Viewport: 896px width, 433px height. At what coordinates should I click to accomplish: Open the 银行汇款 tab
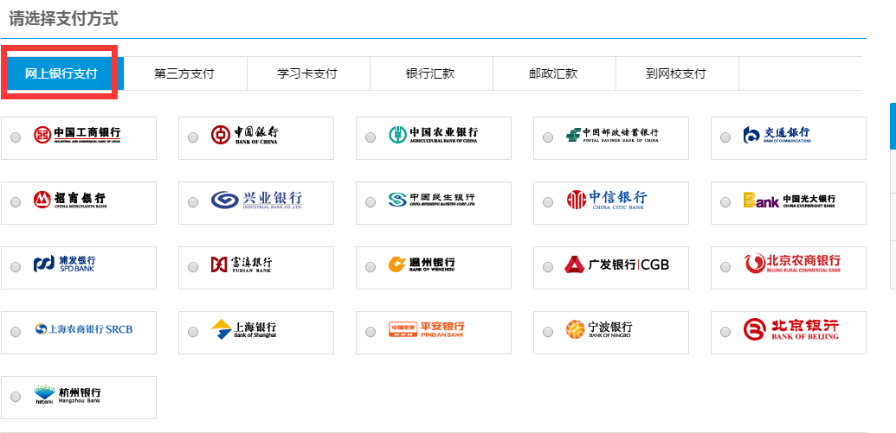[430, 73]
